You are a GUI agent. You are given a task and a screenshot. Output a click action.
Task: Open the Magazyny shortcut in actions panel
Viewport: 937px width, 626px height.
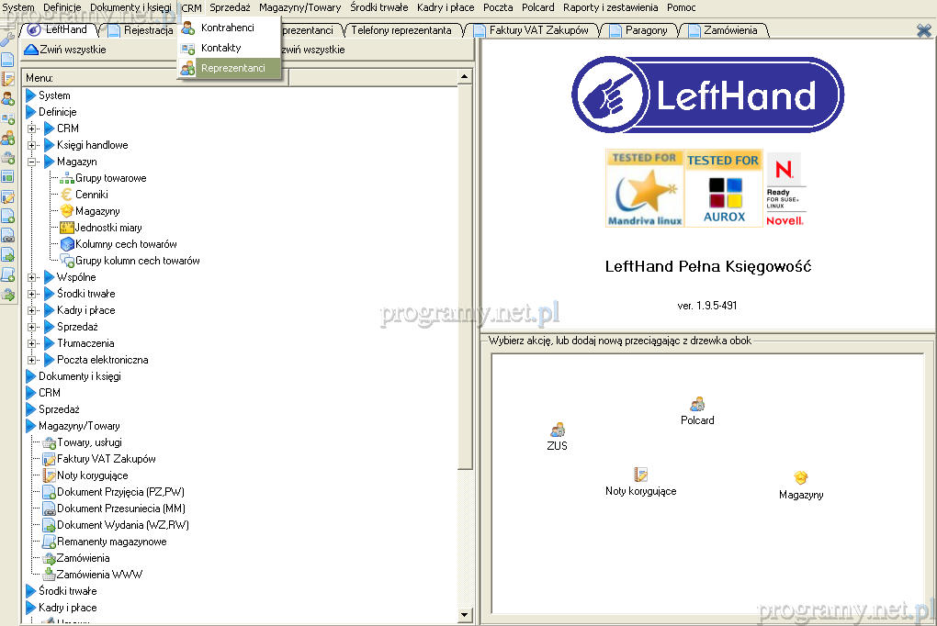point(801,478)
